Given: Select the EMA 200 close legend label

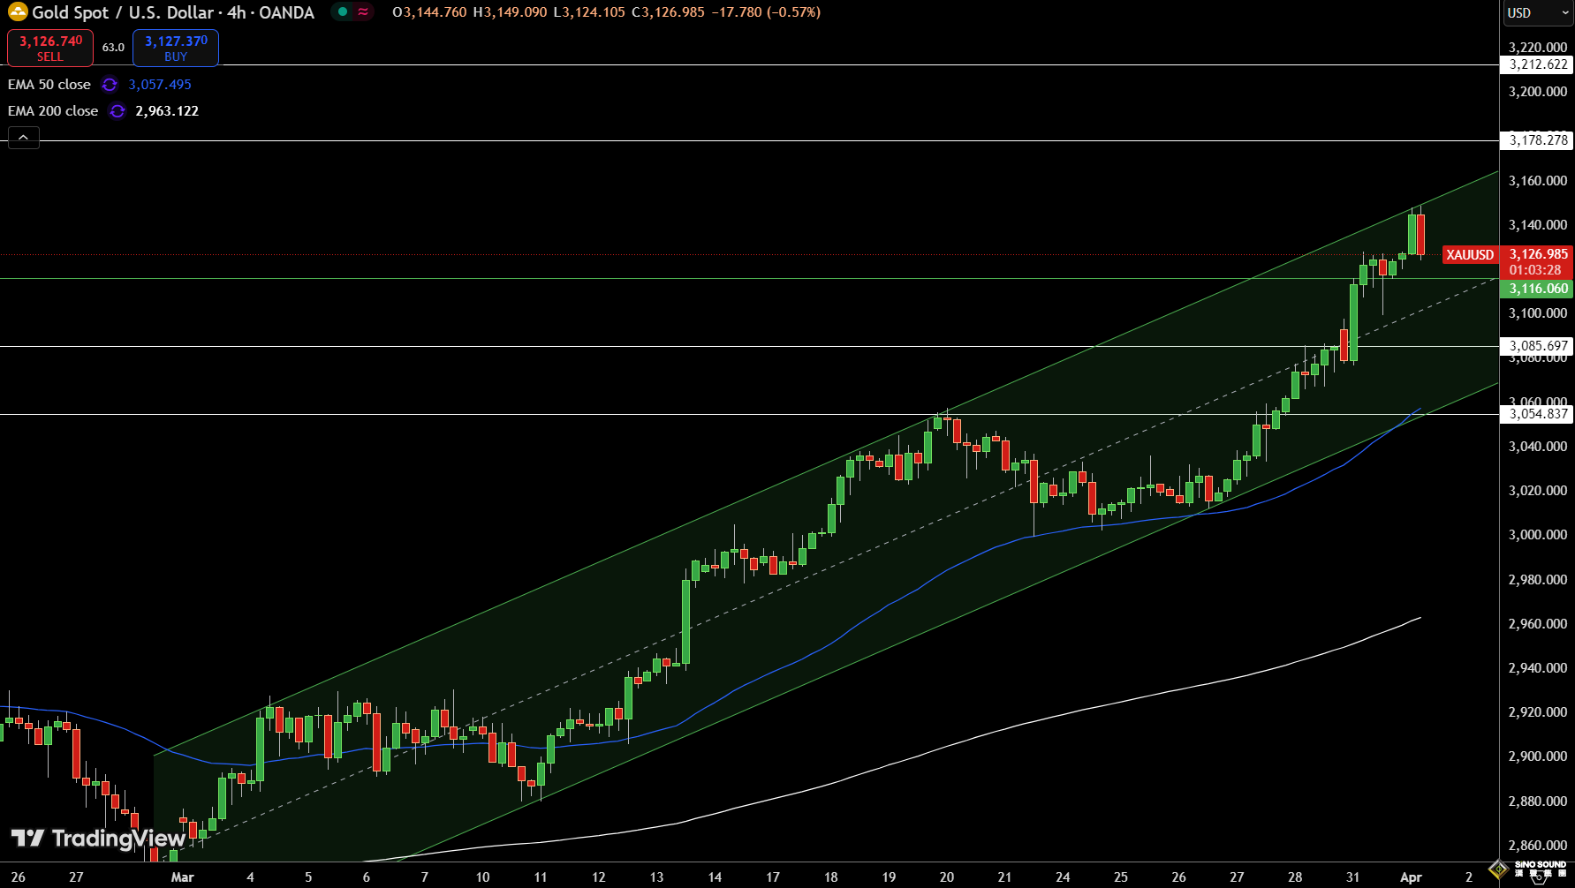Looking at the screenshot, I should tap(53, 111).
